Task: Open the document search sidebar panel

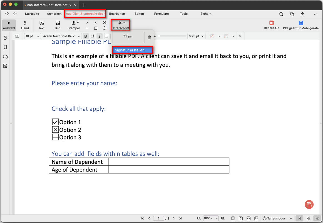Action: (5, 66)
